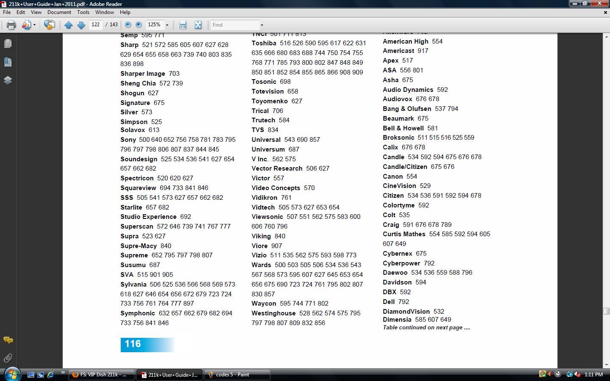Click the Fit One Full Page icon
Image resolution: width=610 pixels, height=381 pixels.
tap(198, 25)
